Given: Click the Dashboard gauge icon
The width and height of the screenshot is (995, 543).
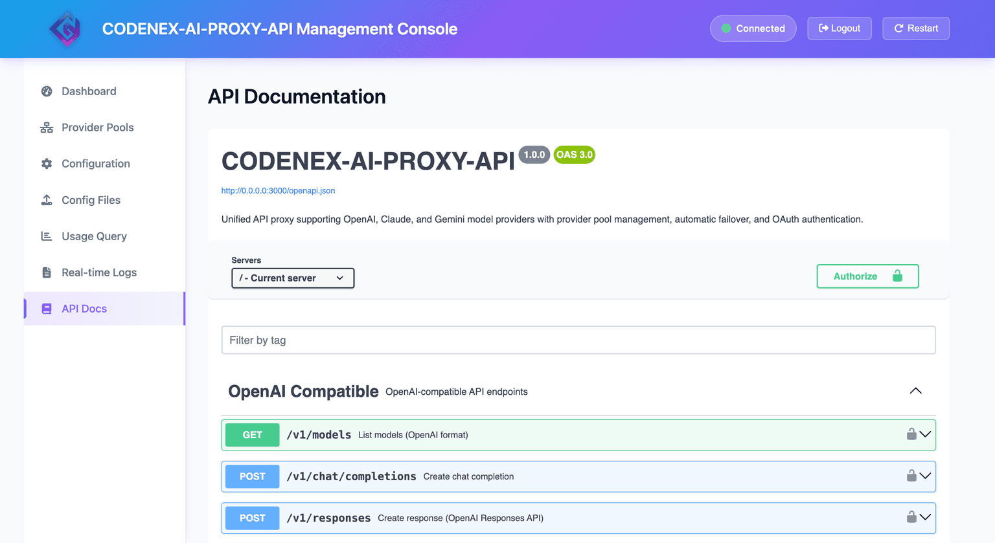Looking at the screenshot, I should [x=47, y=91].
